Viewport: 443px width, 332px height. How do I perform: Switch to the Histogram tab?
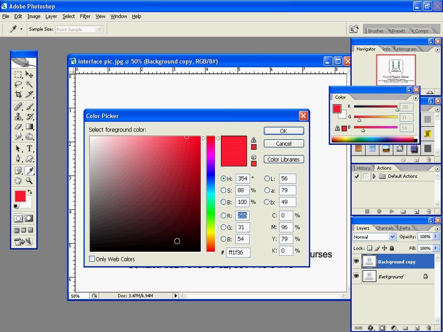406,49
